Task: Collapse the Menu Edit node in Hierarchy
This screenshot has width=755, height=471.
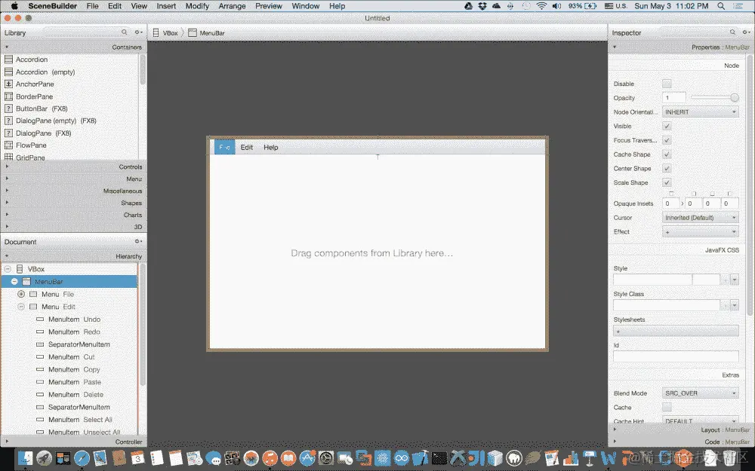Action: coord(21,306)
